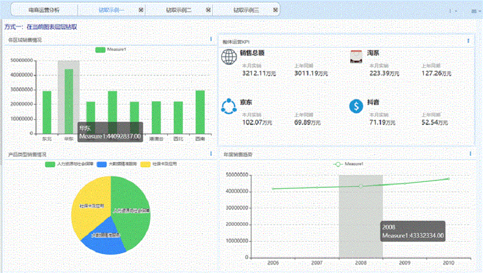Toggle Measure1 legend in the bar chart
The width and height of the screenshot is (483, 273).
(111, 50)
